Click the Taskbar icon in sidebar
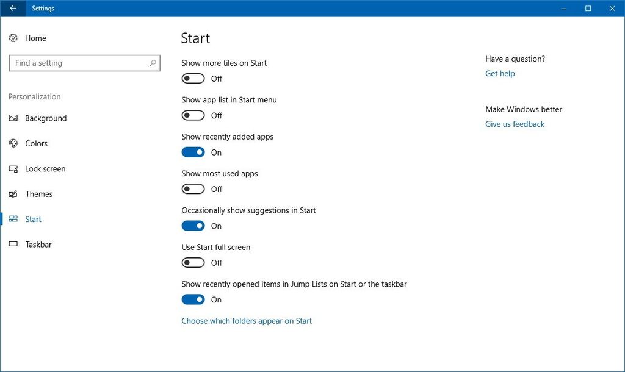625x372 pixels. pos(13,244)
